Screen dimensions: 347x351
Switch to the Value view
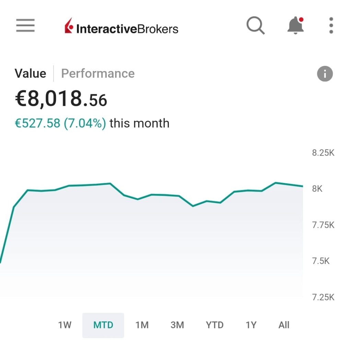[x=30, y=73]
